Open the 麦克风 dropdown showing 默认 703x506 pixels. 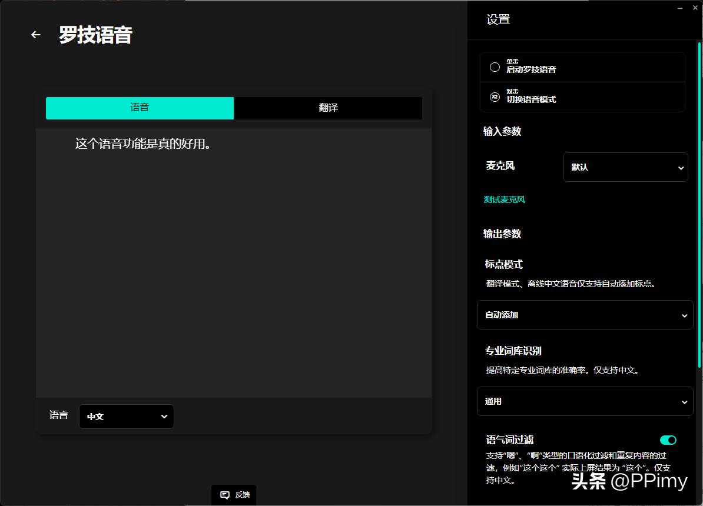625,167
